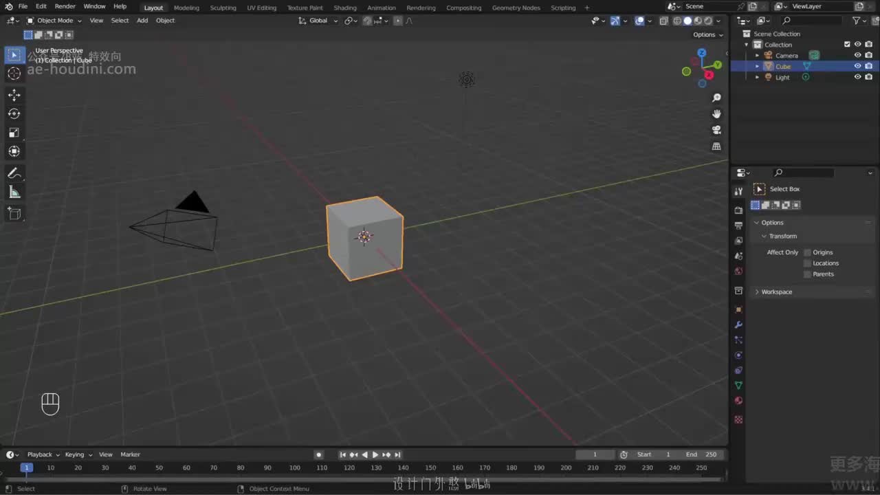Activate the combined Transform tool
This screenshot has height=495, width=880.
tap(14, 151)
